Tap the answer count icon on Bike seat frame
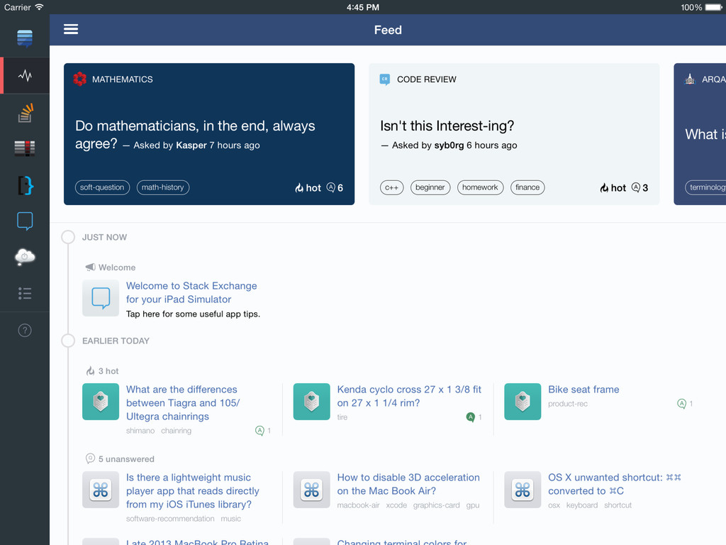The image size is (726, 545). click(681, 404)
